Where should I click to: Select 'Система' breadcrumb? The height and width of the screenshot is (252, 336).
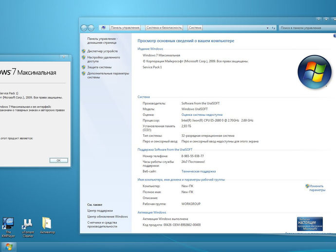pos(195,28)
